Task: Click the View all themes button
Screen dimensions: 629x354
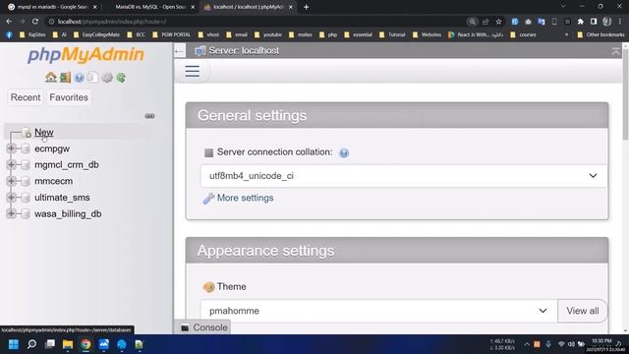Action: coord(583,311)
